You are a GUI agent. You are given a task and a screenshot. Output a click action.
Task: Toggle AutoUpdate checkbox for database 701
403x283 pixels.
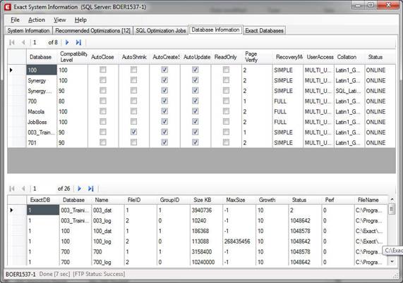pyautogui.click(x=196, y=142)
